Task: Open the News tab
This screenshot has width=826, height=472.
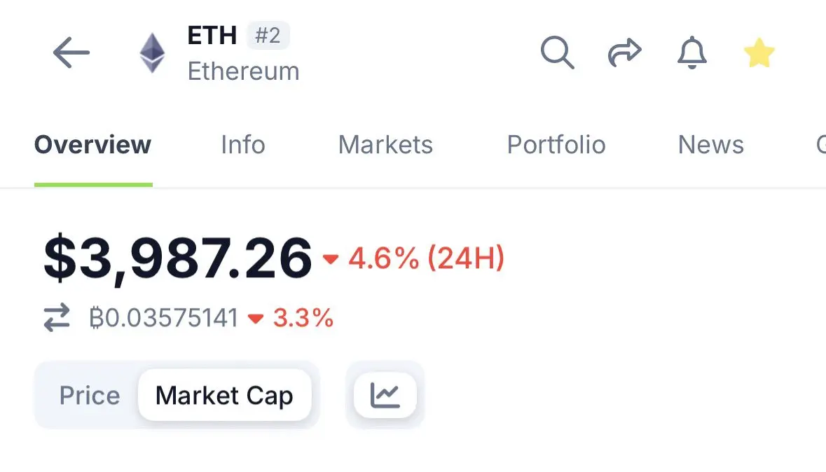Action: pyautogui.click(x=710, y=145)
